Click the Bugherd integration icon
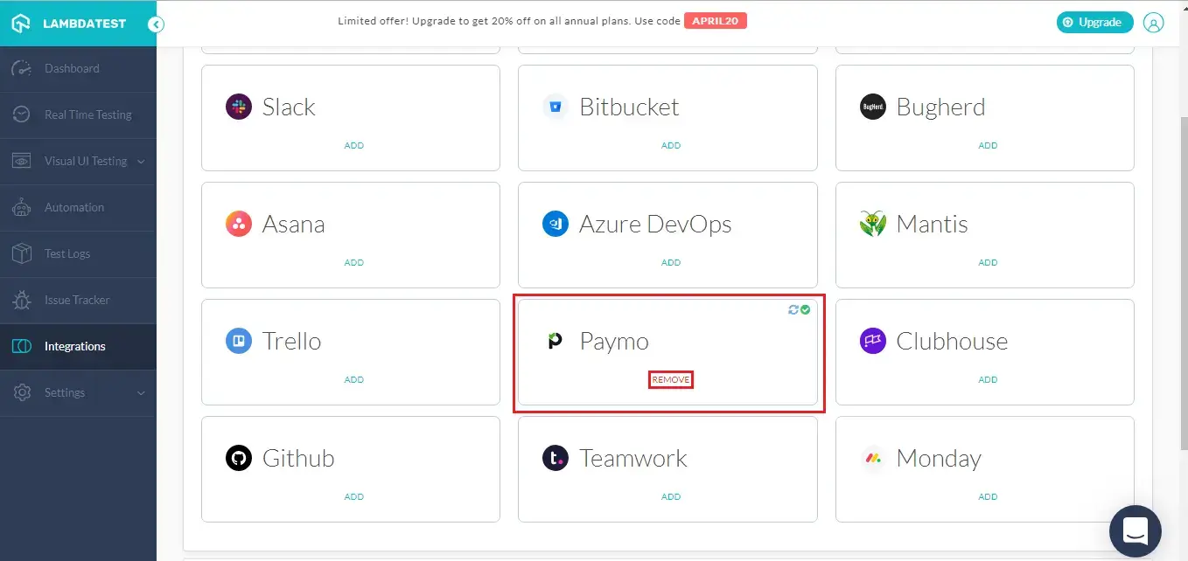Viewport: 1188px width, 561px height. [872, 107]
